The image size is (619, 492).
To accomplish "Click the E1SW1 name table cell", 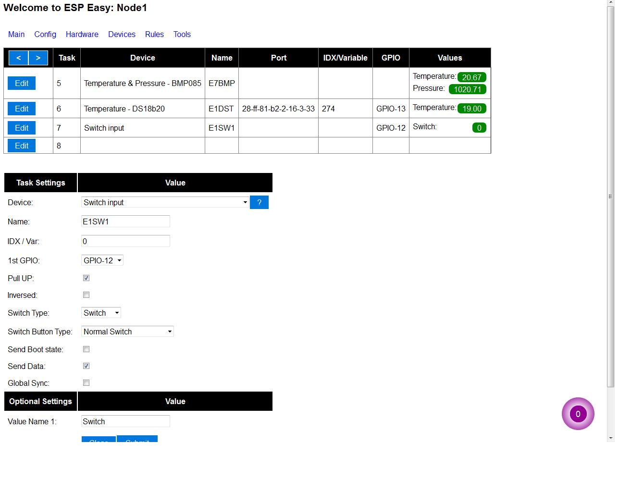I will coord(222,128).
